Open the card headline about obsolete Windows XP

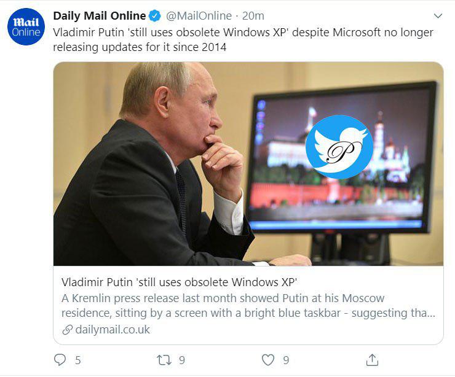180,282
